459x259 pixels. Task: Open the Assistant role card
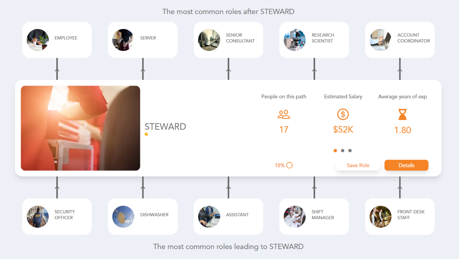(228, 216)
